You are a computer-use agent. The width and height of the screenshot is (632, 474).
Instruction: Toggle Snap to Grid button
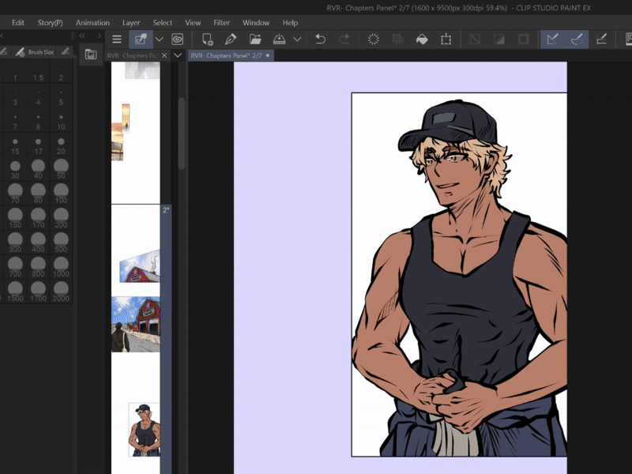click(602, 39)
